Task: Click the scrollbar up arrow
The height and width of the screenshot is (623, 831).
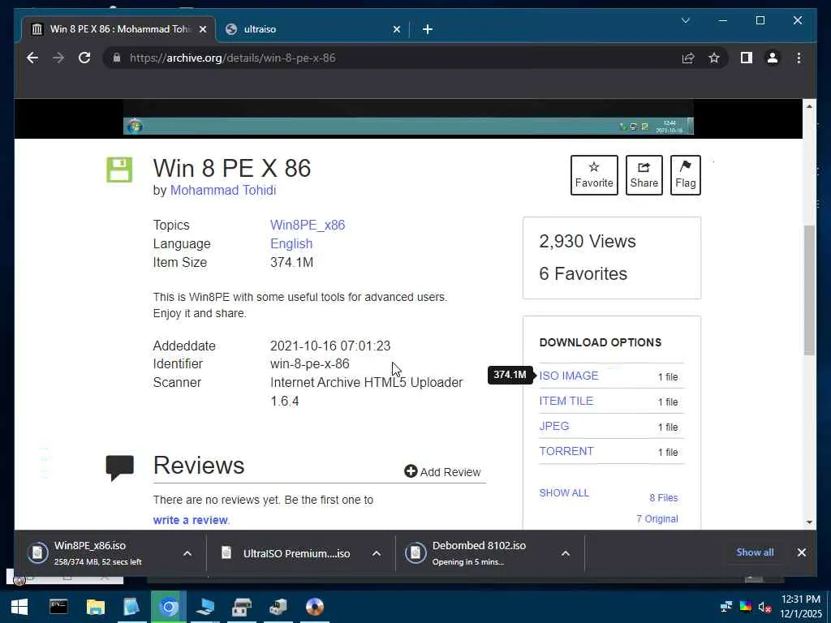Action: [809, 106]
